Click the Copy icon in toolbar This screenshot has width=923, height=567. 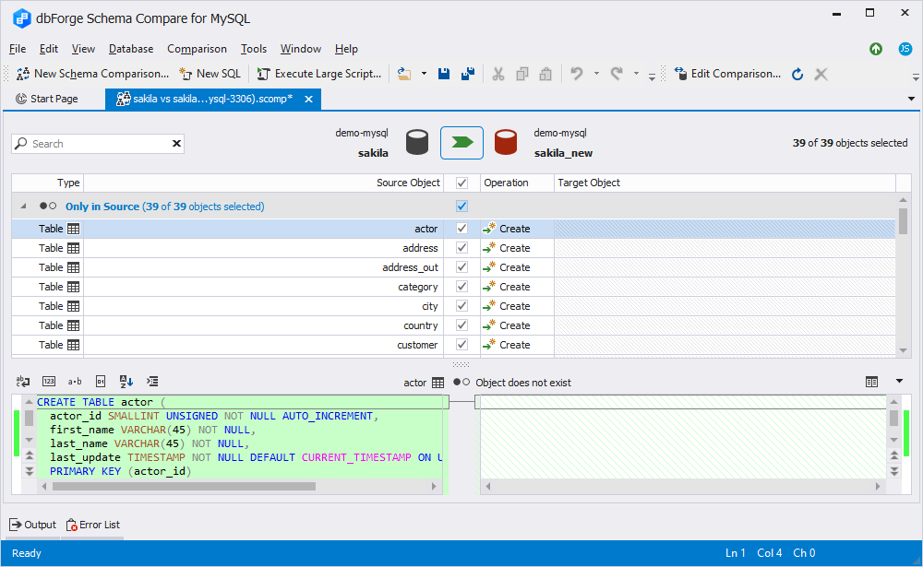522,74
